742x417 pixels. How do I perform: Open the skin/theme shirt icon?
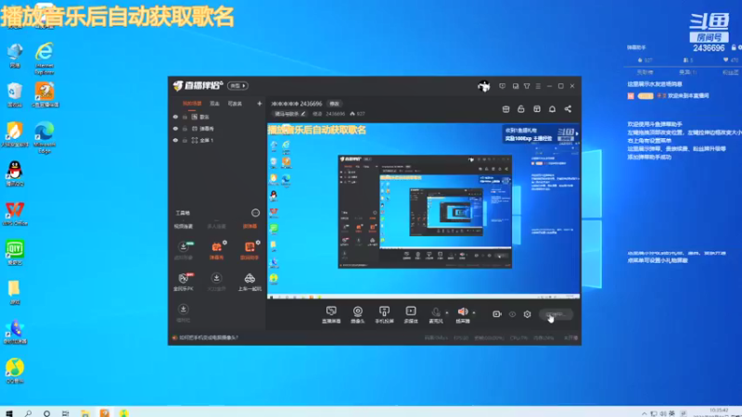click(527, 86)
